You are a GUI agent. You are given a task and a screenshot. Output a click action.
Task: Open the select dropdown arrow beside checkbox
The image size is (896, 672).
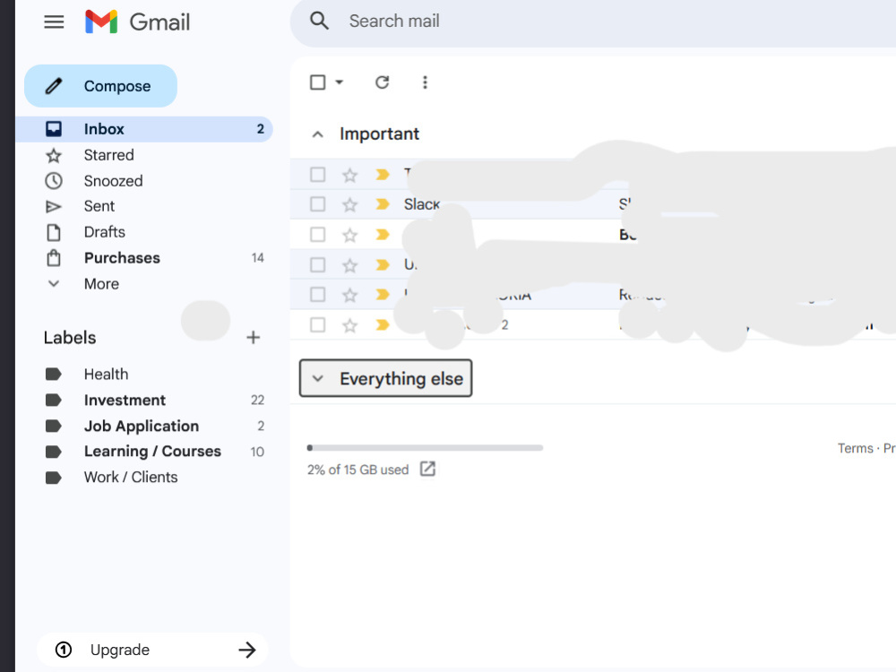pyautogui.click(x=339, y=82)
